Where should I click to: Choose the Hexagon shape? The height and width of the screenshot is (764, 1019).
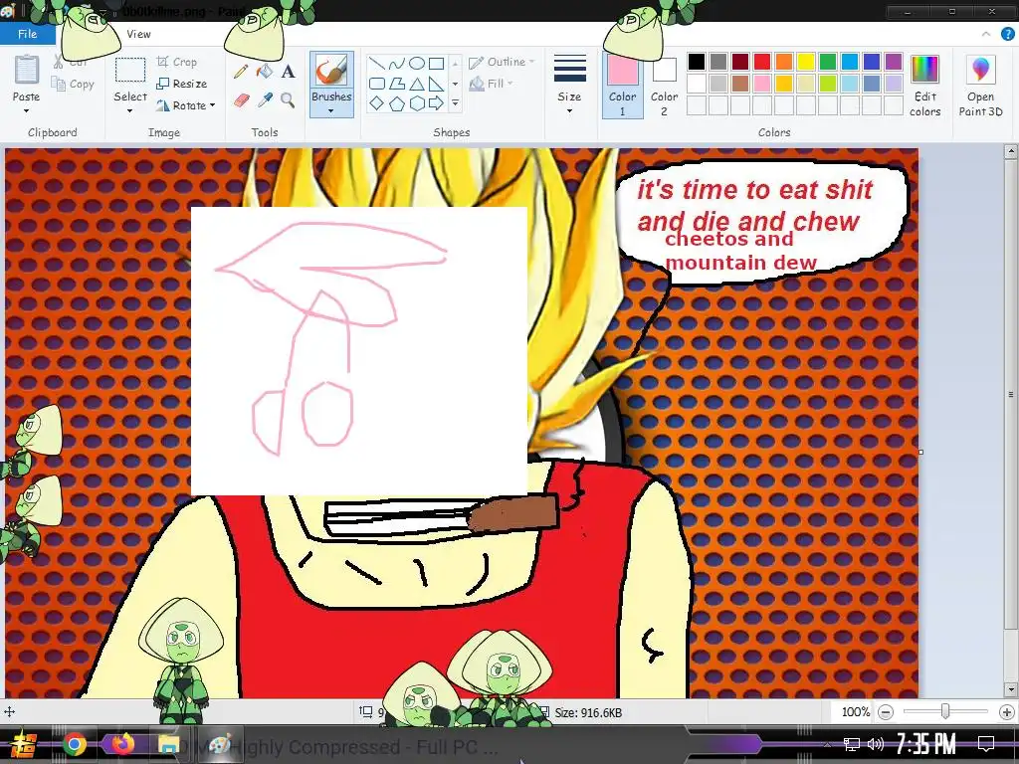point(417,102)
